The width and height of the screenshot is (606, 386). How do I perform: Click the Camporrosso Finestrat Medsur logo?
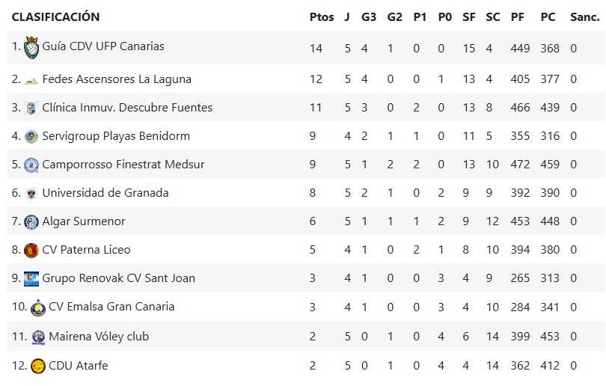pos(31,165)
